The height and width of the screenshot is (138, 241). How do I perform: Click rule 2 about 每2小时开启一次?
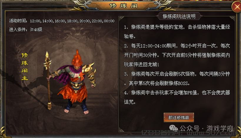point(177,55)
